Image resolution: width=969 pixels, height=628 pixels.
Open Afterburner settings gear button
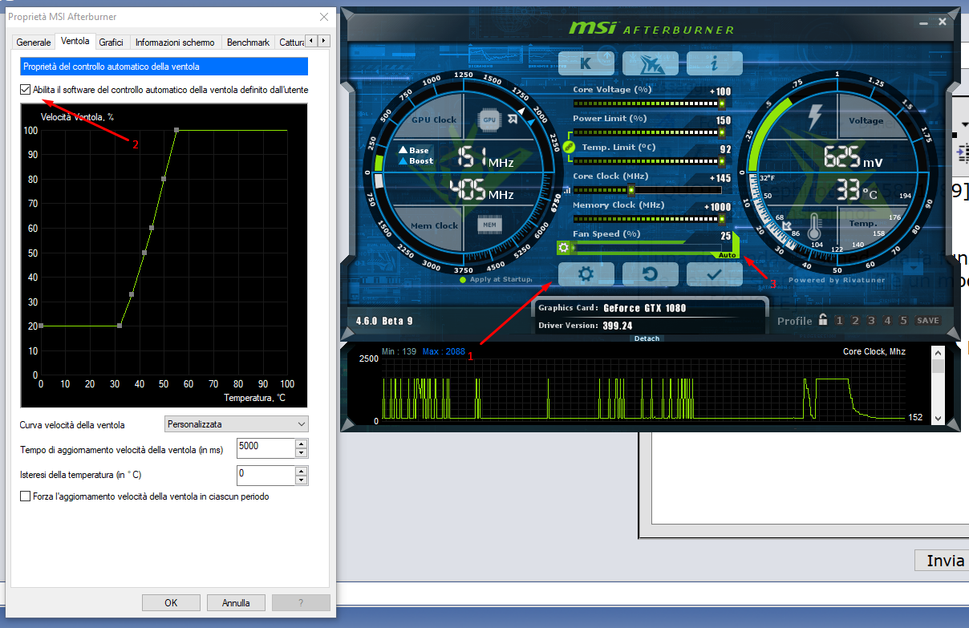(586, 273)
